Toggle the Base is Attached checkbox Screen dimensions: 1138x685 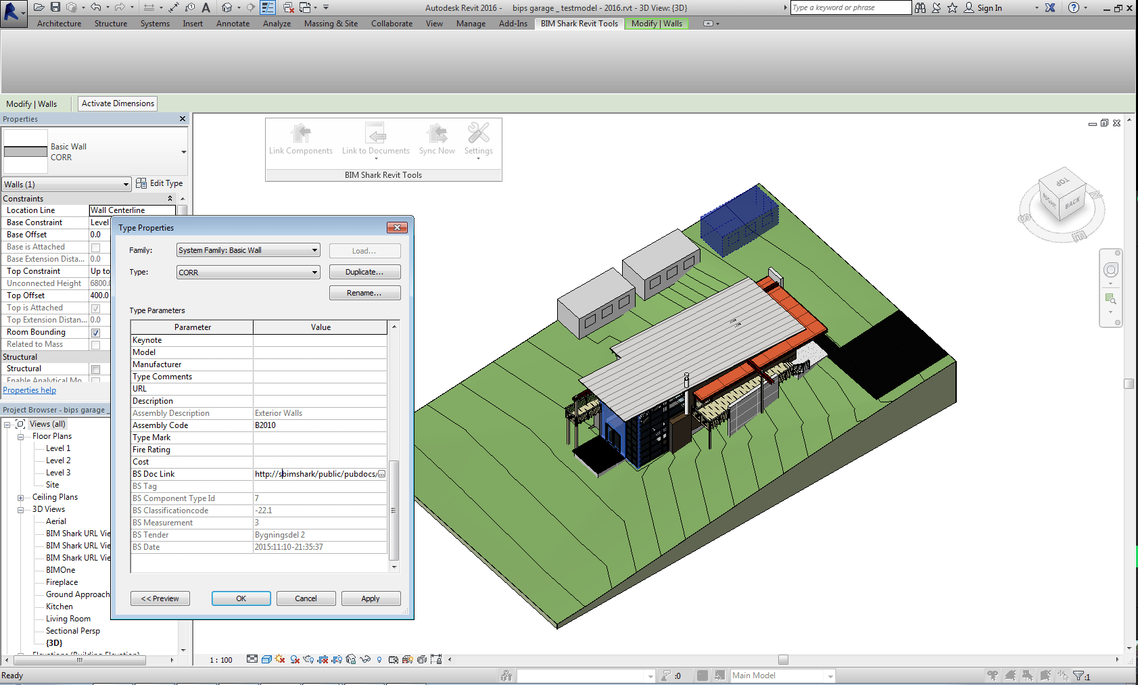pyautogui.click(x=95, y=247)
